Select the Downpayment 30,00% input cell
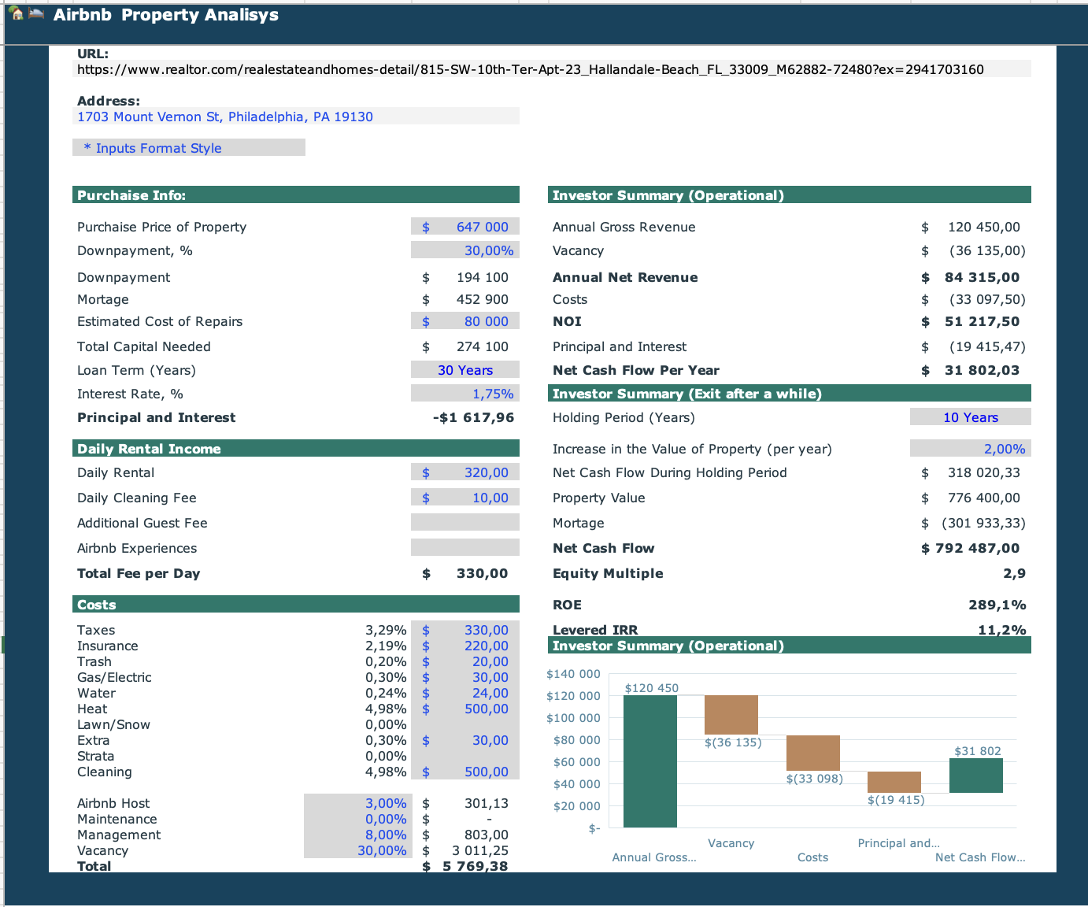The width and height of the screenshot is (1088, 907). pyautogui.click(x=465, y=250)
